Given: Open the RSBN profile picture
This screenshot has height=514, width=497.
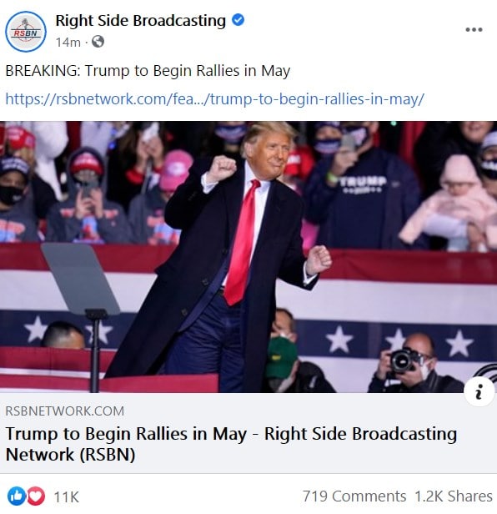Looking at the screenshot, I should coord(26,32).
